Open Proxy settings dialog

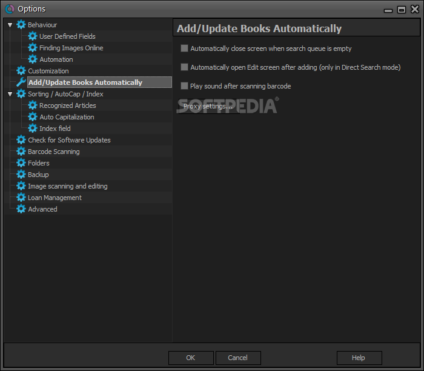tap(208, 106)
